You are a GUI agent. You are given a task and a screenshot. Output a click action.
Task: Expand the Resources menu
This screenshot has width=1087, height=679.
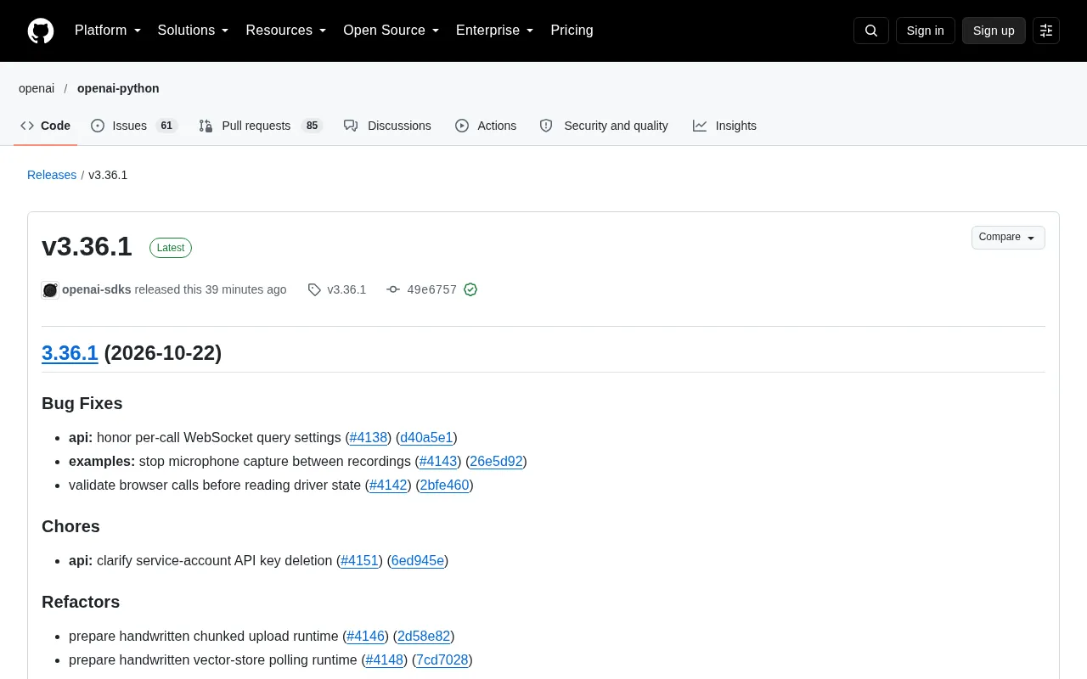click(286, 31)
